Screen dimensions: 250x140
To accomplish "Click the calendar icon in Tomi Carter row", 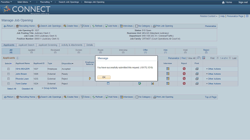I will (x=108, y=83).
